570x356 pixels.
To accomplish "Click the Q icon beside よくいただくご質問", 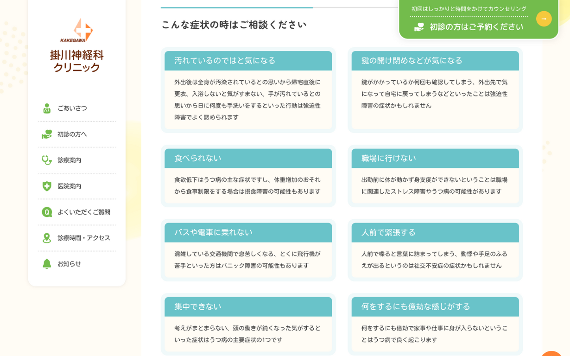I will pos(47,212).
